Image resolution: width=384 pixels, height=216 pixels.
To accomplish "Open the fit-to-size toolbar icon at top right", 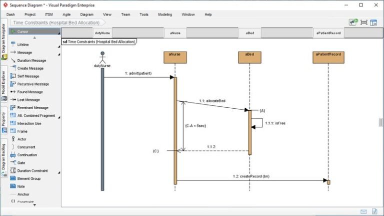I will click(x=364, y=23).
